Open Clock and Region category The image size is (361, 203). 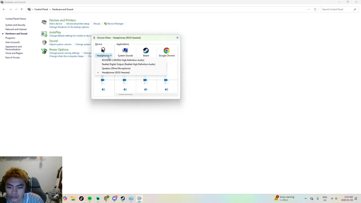pyautogui.click(x=14, y=53)
